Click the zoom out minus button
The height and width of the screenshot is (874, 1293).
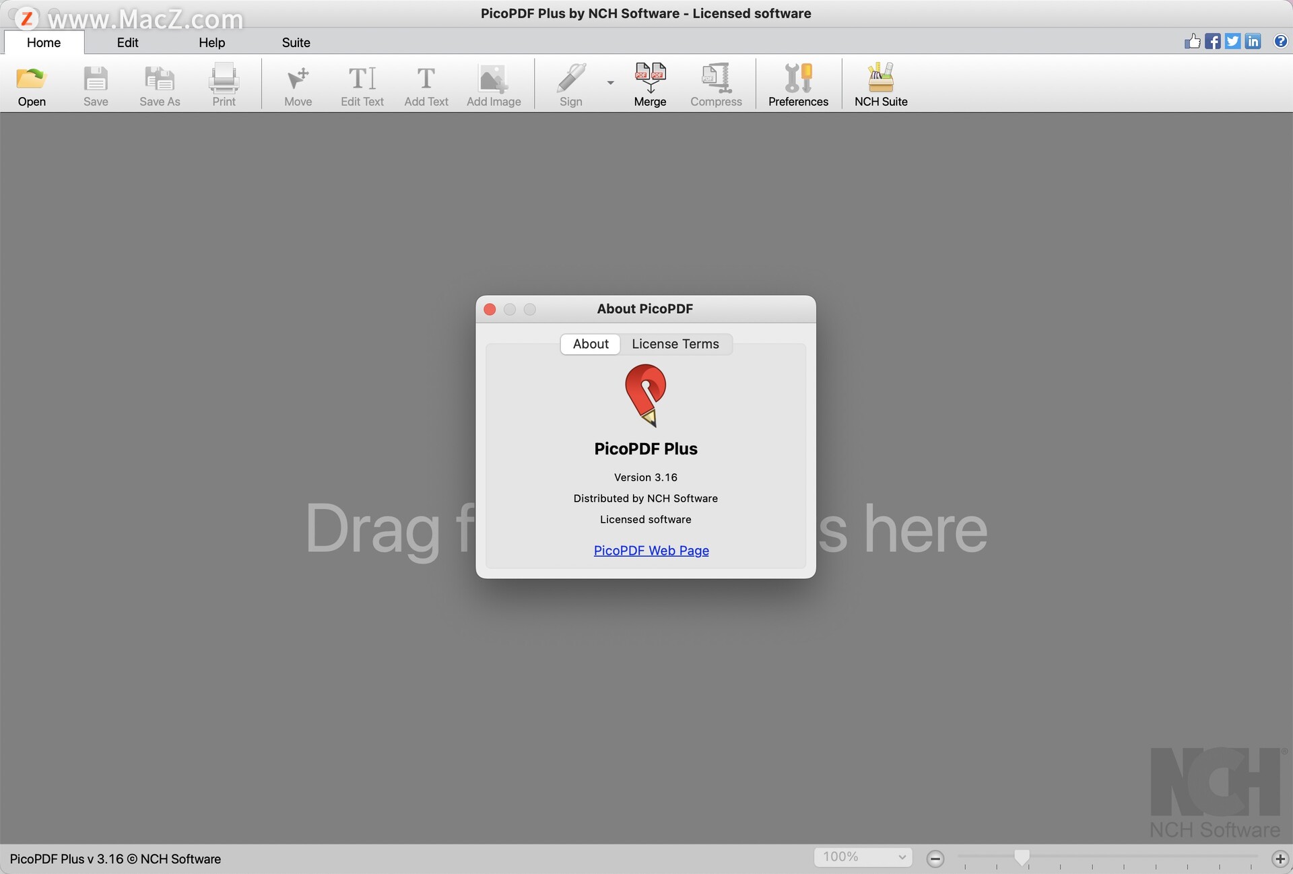935,859
